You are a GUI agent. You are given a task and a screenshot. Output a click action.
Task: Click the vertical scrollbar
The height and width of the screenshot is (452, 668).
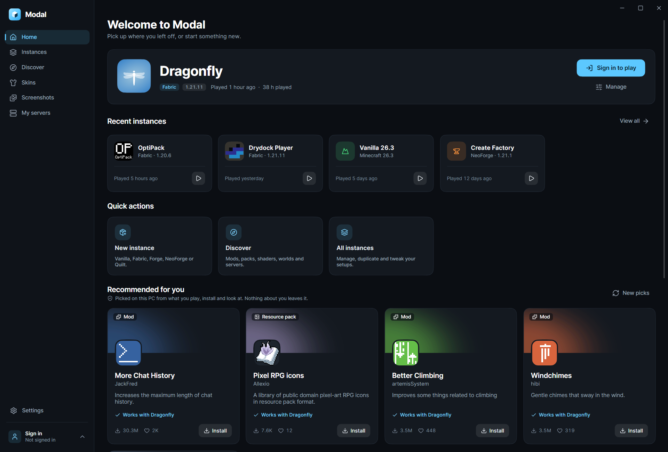click(664, 150)
